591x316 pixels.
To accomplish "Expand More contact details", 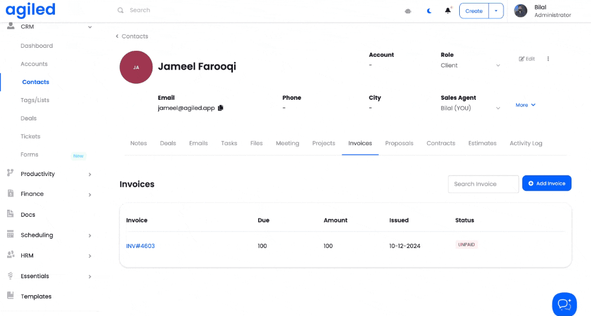I will (x=525, y=105).
